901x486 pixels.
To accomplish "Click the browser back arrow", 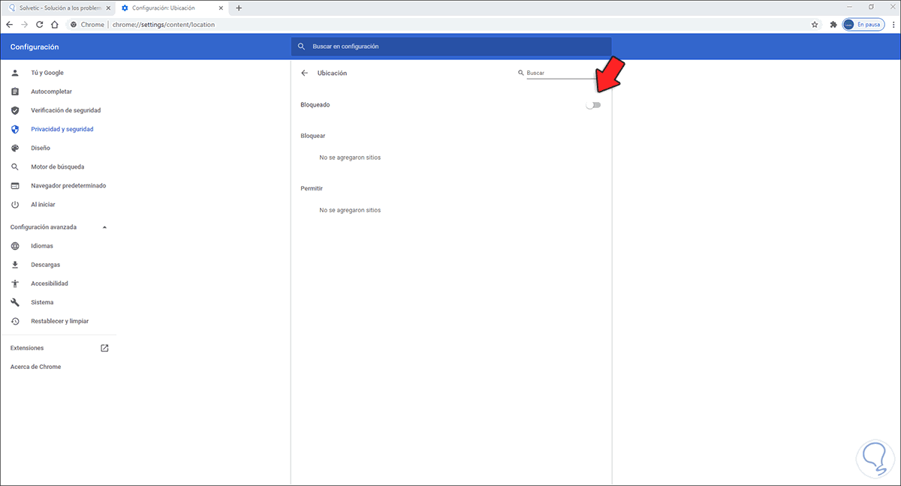I will click(x=9, y=24).
